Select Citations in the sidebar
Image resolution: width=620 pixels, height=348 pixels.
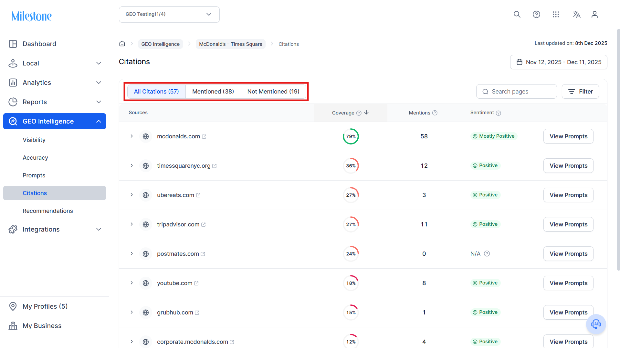click(55, 193)
